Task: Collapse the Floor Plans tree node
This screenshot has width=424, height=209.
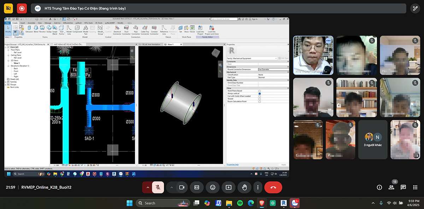Action: click(x=8, y=50)
